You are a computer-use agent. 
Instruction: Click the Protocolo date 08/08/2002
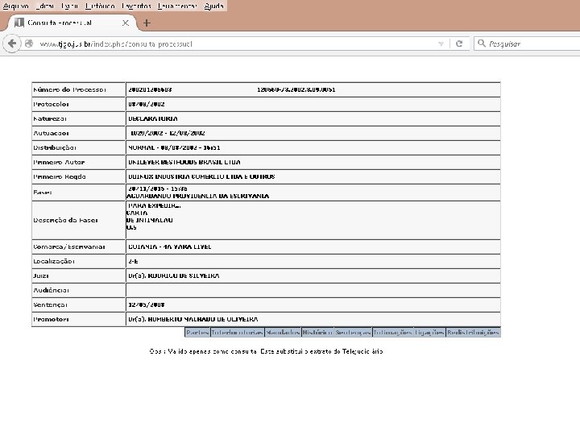[x=147, y=104]
